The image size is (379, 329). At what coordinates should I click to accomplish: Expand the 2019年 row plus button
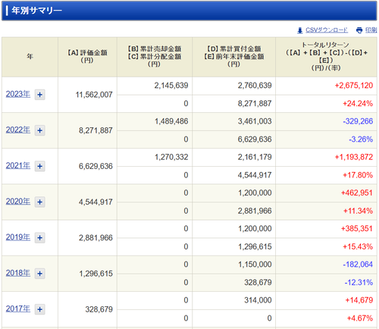40,238
